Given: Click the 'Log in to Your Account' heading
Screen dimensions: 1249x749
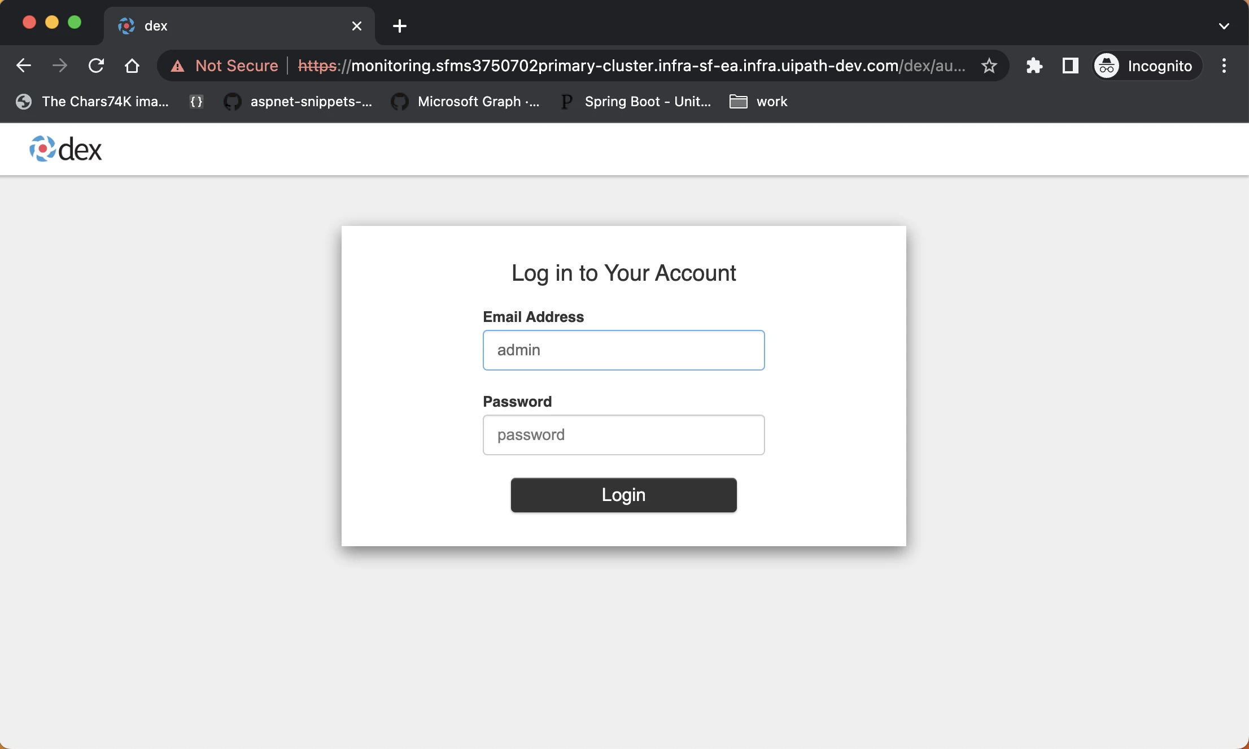Looking at the screenshot, I should 623,273.
